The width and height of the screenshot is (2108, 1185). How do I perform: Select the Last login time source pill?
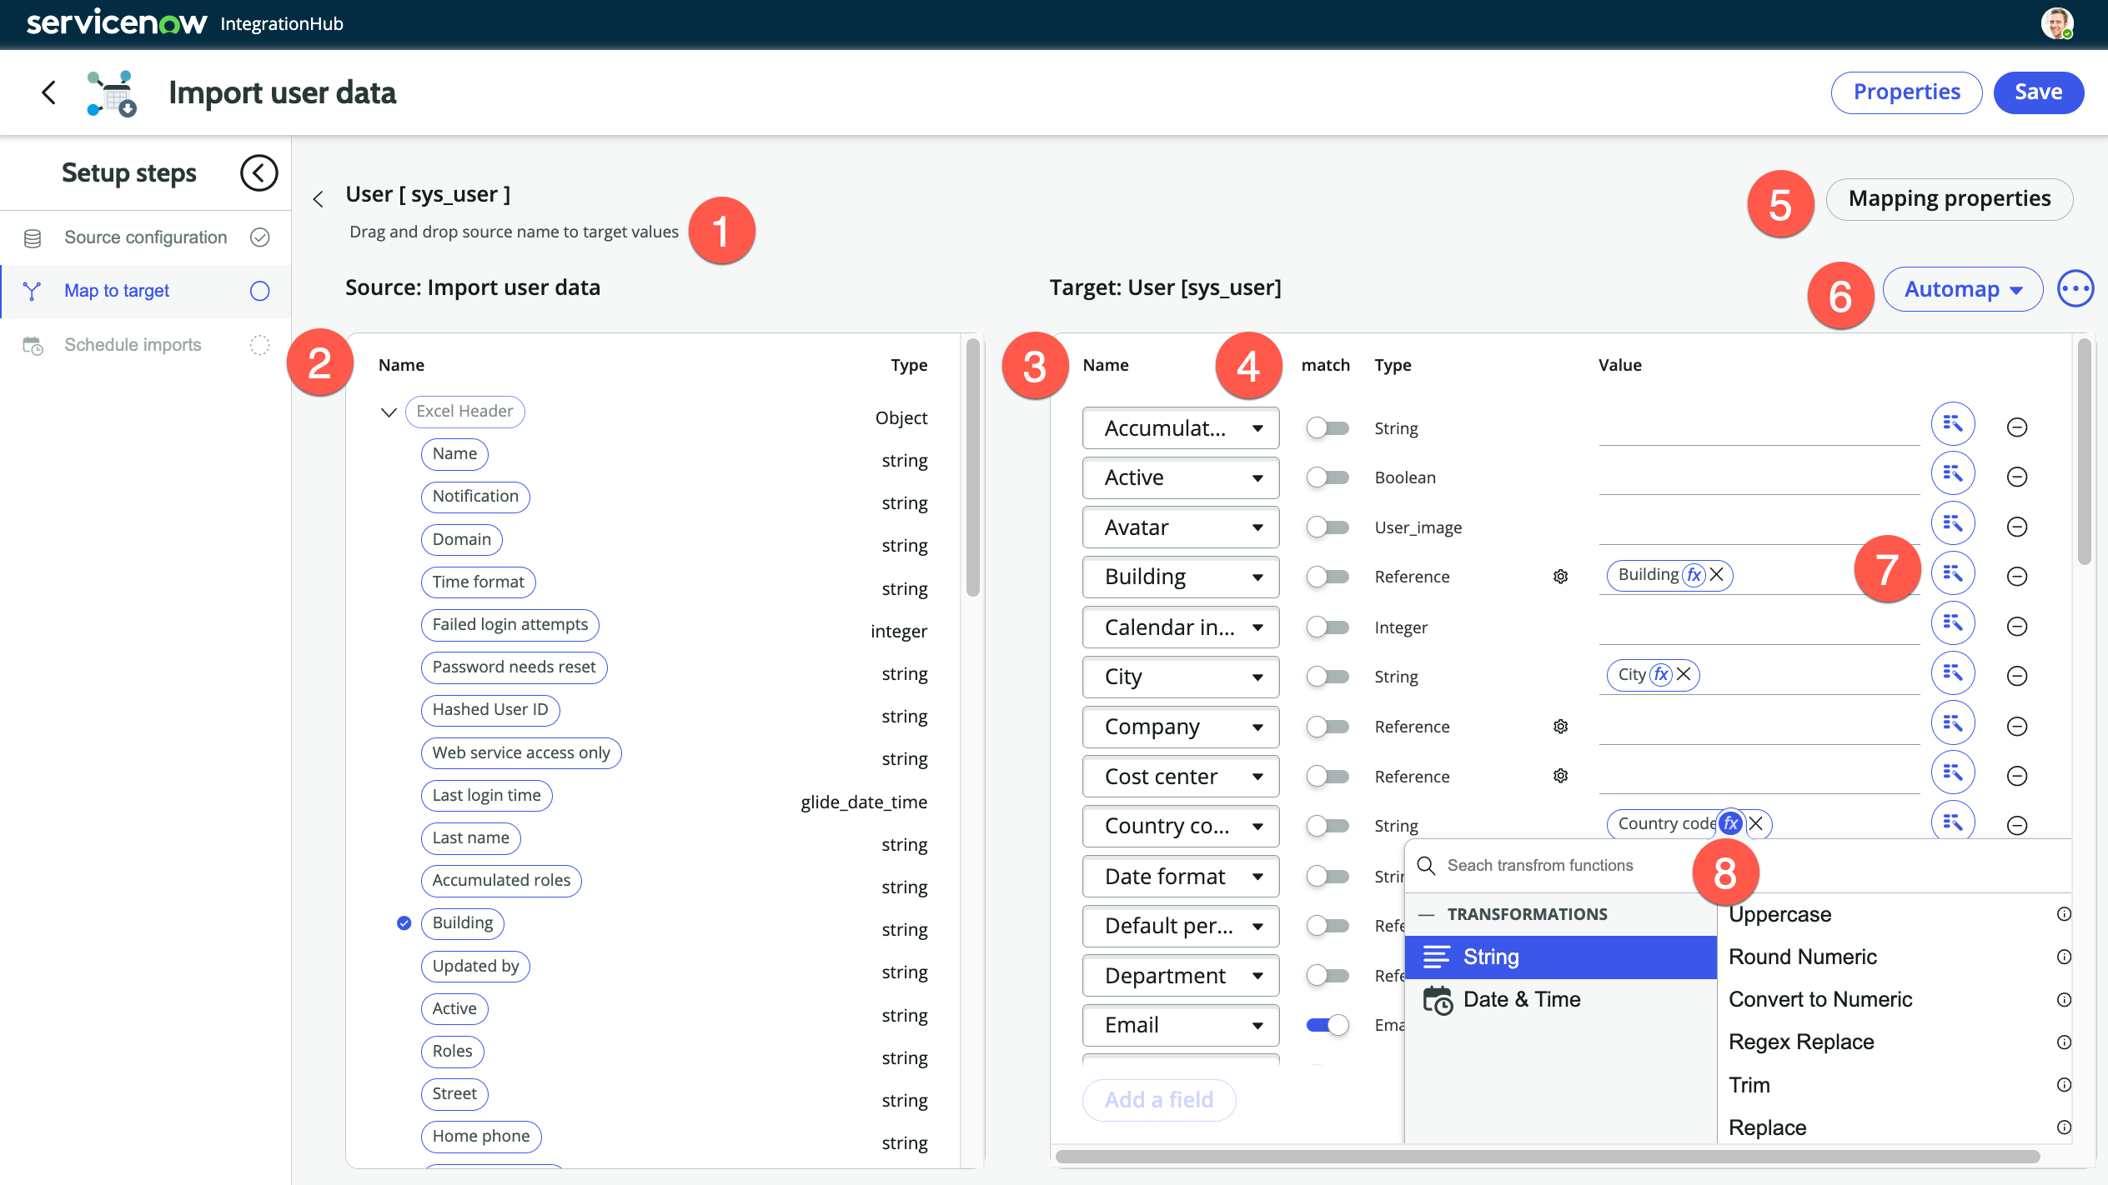[x=486, y=795]
